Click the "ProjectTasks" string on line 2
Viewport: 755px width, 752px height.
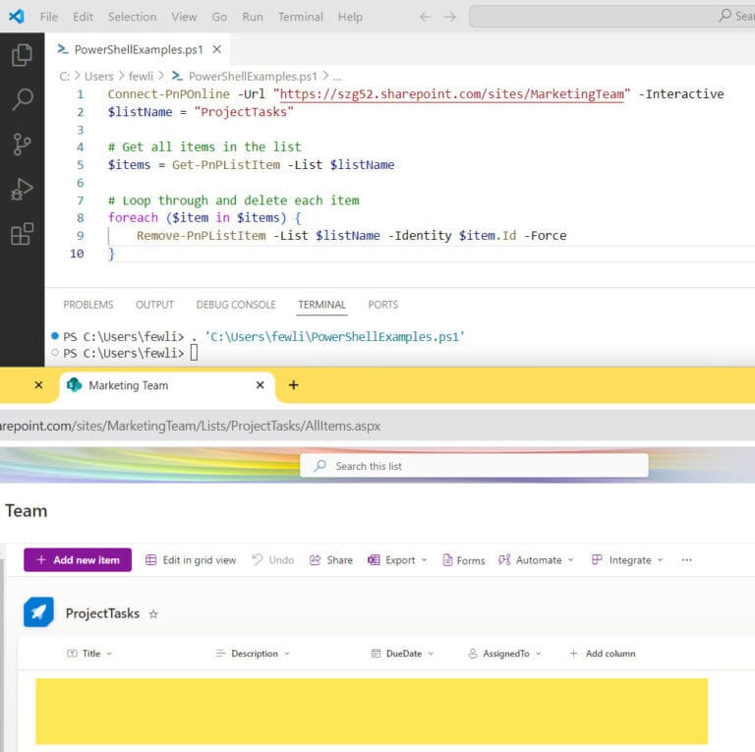[x=244, y=112]
